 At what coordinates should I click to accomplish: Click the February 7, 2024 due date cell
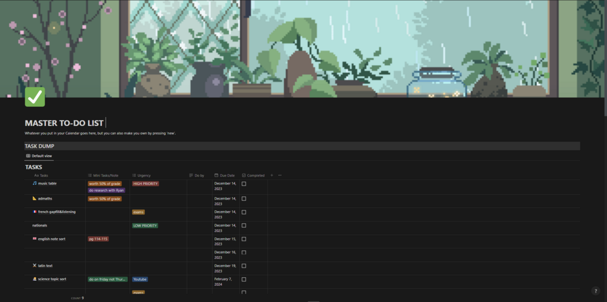click(x=226, y=282)
